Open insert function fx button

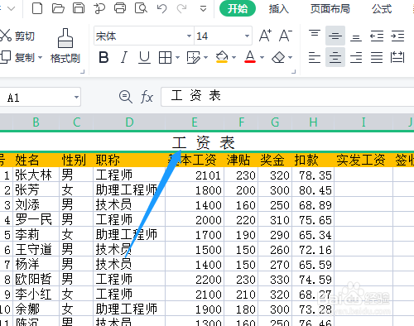pyautogui.click(x=147, y=97)
